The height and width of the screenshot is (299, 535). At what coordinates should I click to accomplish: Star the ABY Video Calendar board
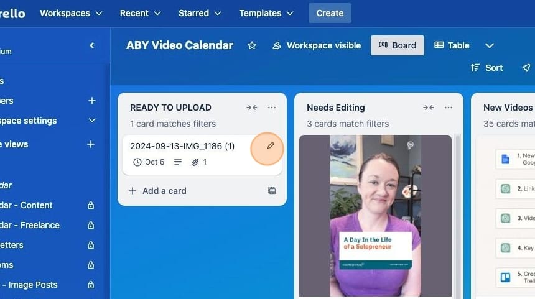(x=252, y=45)
